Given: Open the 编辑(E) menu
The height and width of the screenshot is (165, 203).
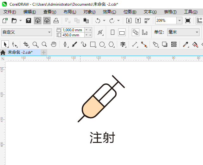Looking at the screenshot, I should tap(30, 12).
